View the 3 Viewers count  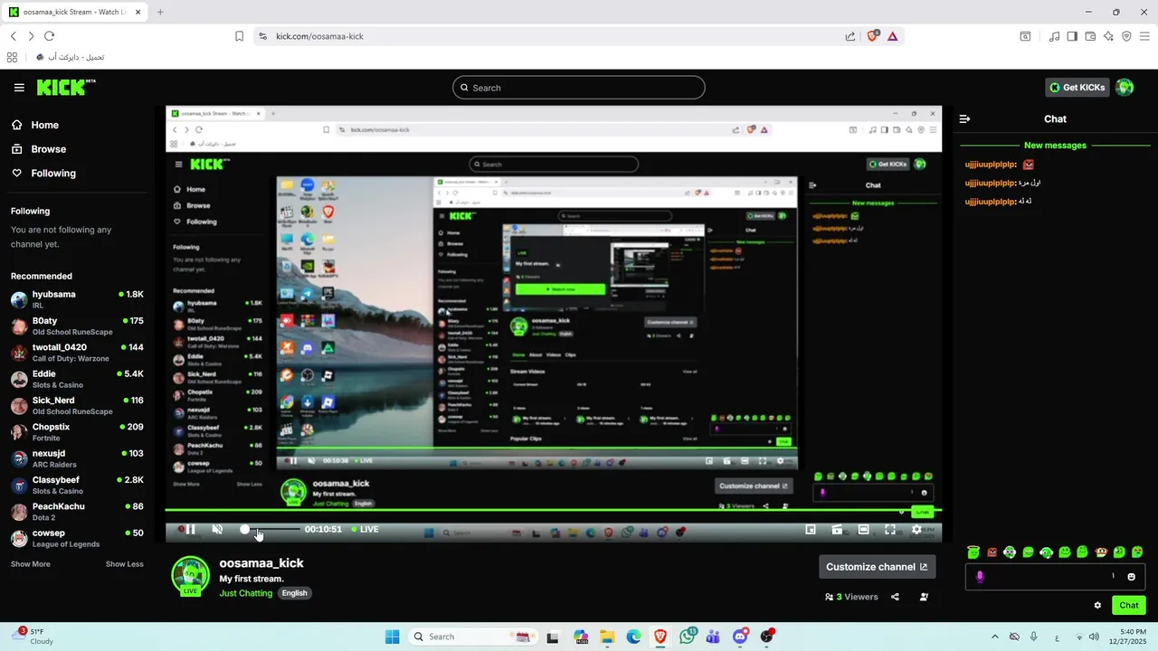click(851, 597)
